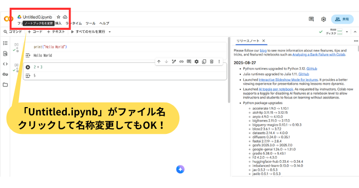359x188 pixels.
Task: Click the green connected checkmark in toolbar
Action: [321, 32]
